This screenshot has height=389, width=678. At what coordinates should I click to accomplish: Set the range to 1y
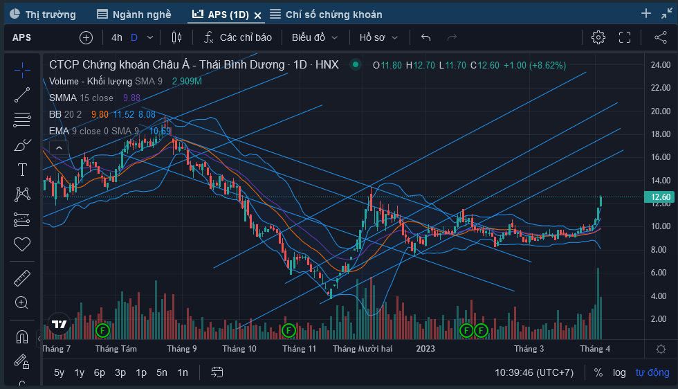(79, 372)
